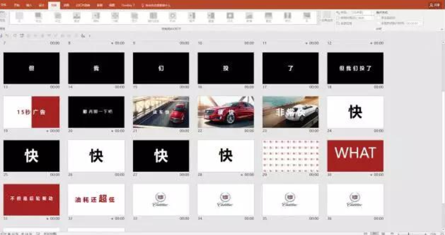Click the Share button top right
445x235 pixels.
(434, 5)
